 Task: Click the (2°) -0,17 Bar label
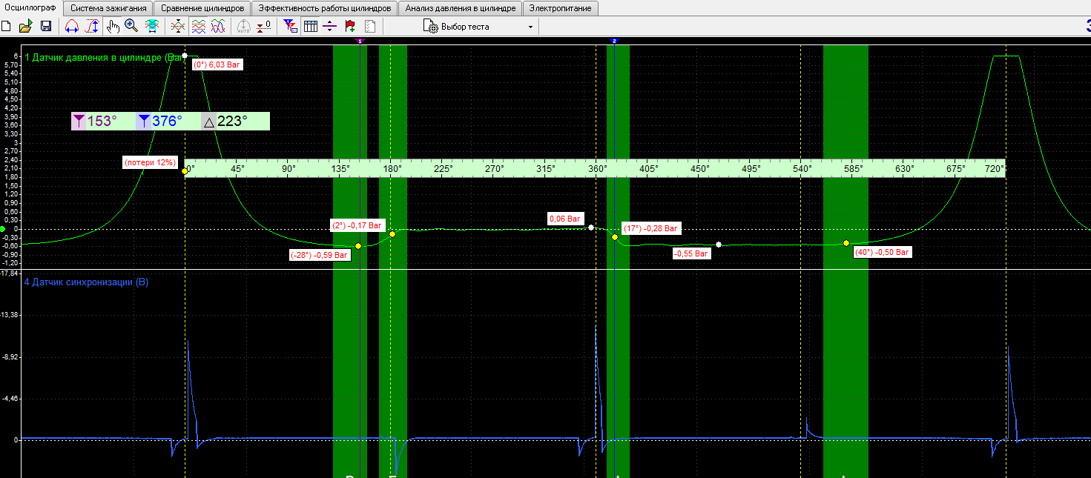[x=357, y=225]
